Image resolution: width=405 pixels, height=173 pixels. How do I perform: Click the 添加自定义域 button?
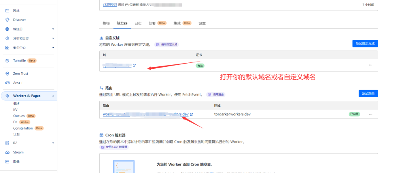click(x=365, y=43)
